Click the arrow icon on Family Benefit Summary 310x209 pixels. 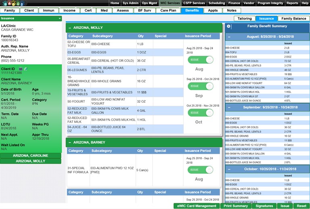229,27
